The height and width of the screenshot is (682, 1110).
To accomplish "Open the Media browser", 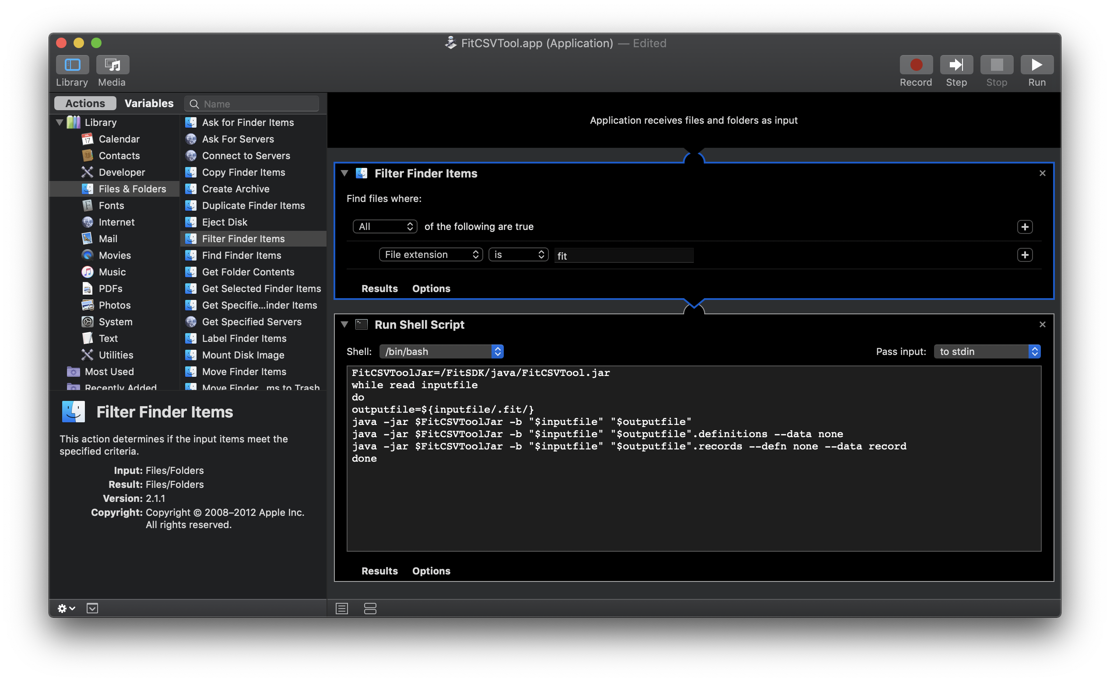I will (112, 65).
